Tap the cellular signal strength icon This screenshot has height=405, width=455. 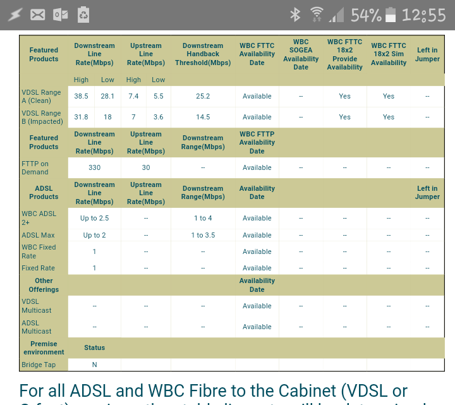click(x=336, y=15)
